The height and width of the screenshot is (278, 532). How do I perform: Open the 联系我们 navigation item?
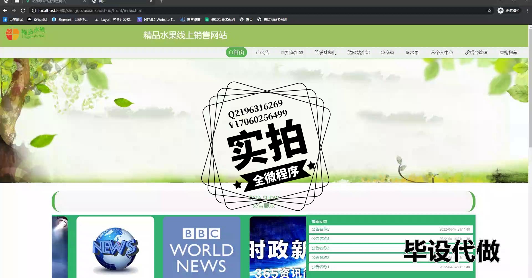[325, 52]
